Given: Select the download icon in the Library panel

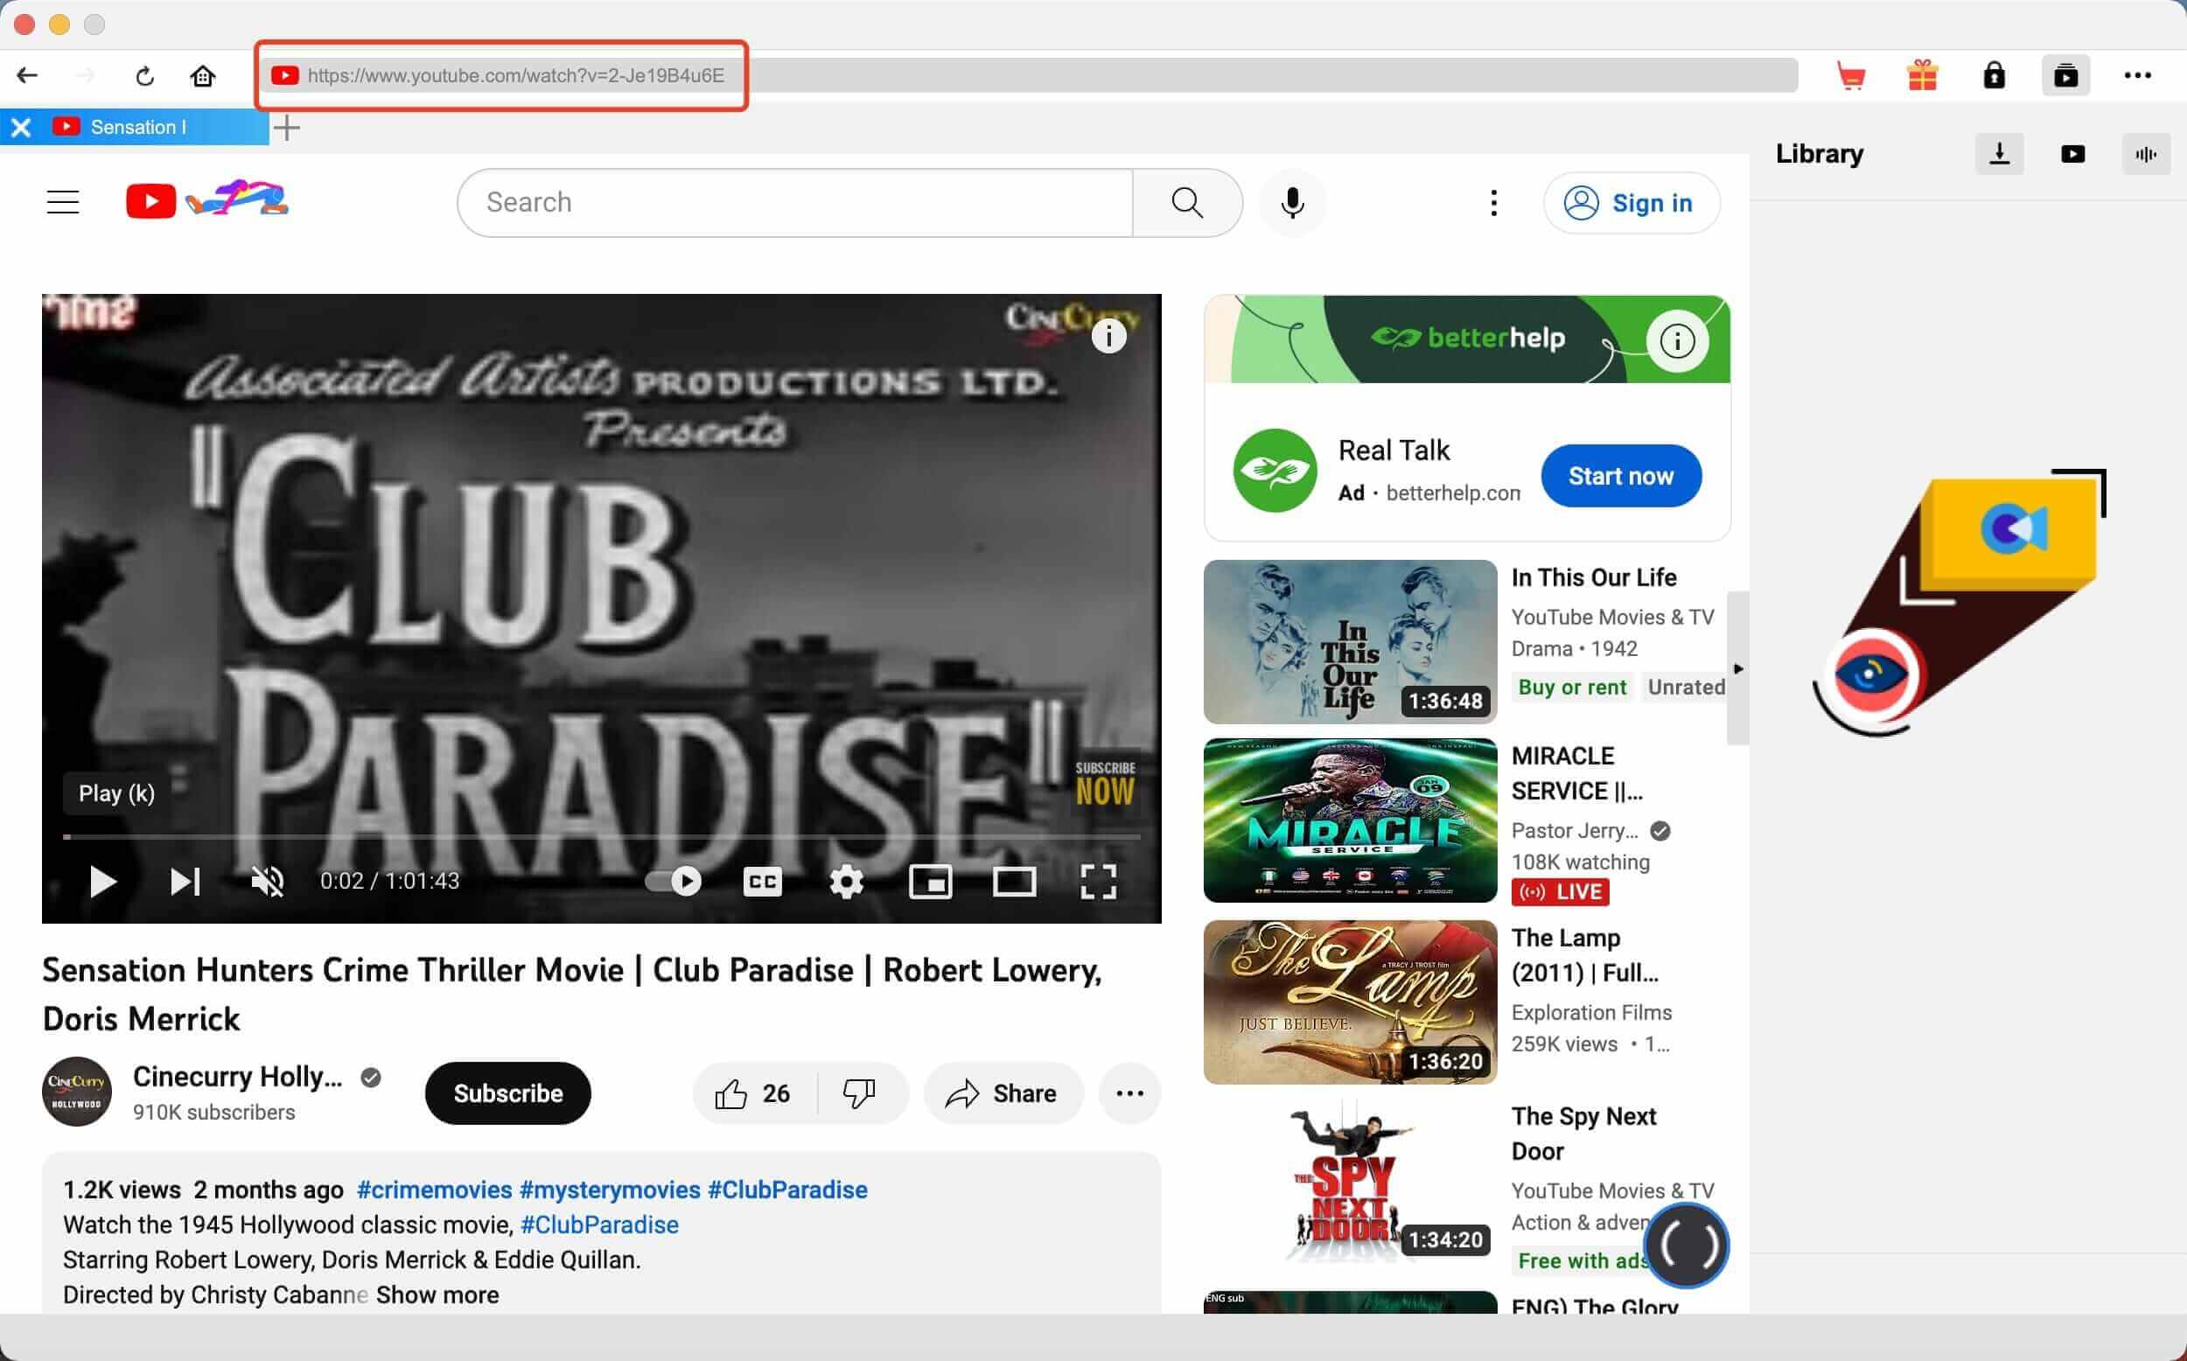Looking at the screenshot, I should (x=1999, y=153).
